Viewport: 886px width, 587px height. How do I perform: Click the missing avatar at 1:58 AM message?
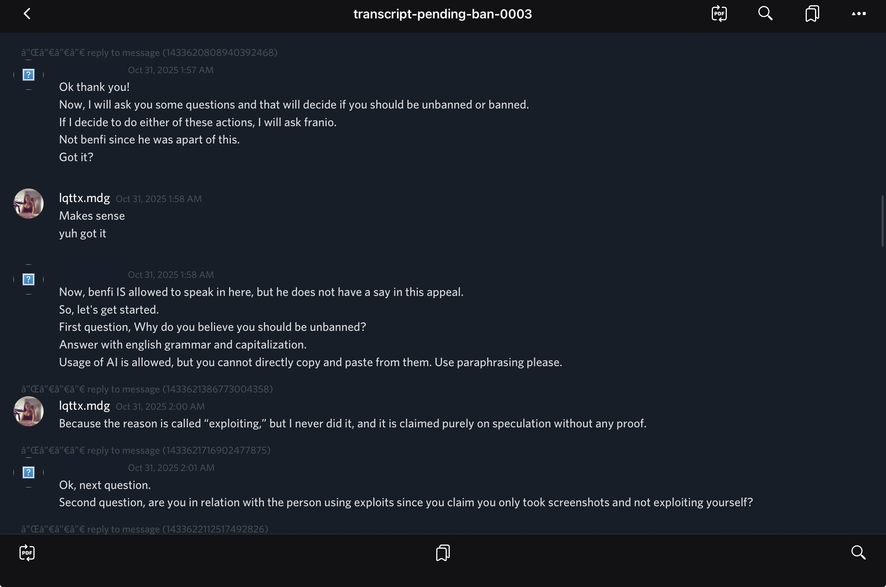click(29, 279)
